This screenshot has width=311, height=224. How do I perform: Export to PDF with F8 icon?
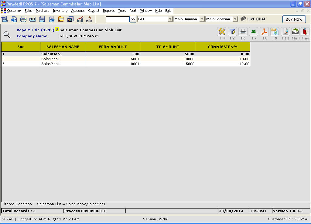pyautogui.click(x=264, y=32)
